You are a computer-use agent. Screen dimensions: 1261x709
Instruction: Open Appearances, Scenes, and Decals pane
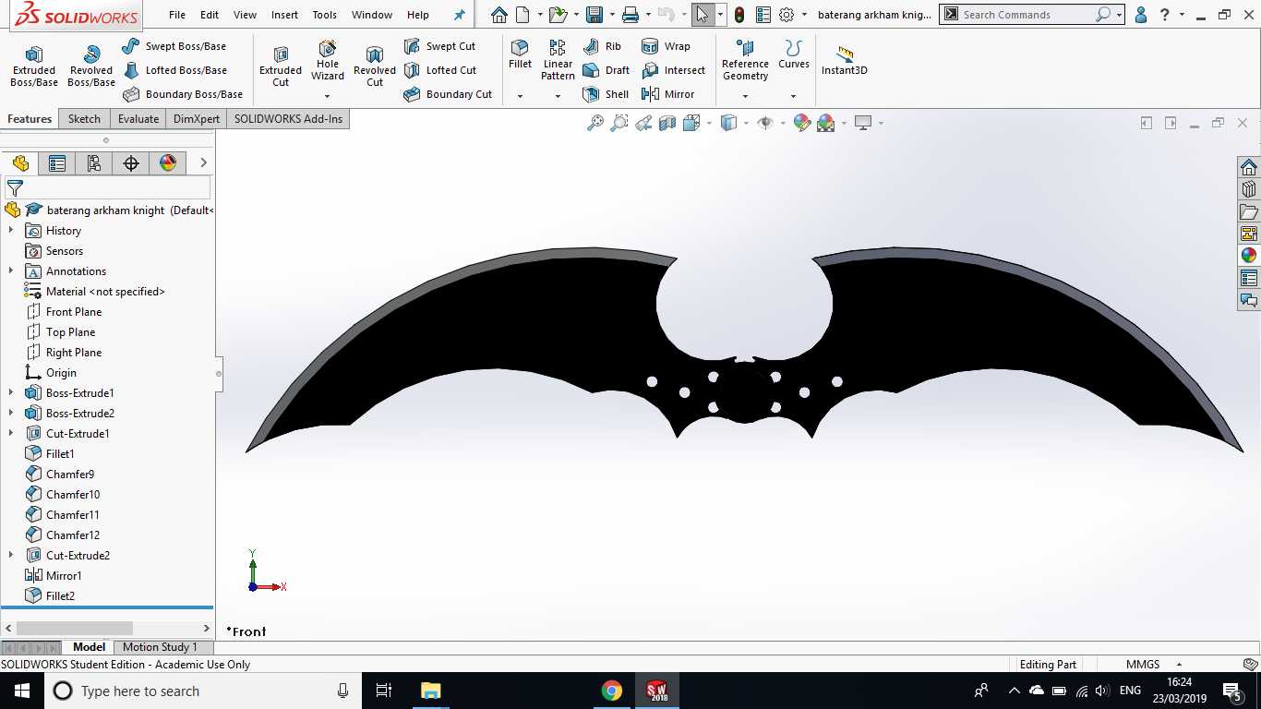click(1249, 256)
